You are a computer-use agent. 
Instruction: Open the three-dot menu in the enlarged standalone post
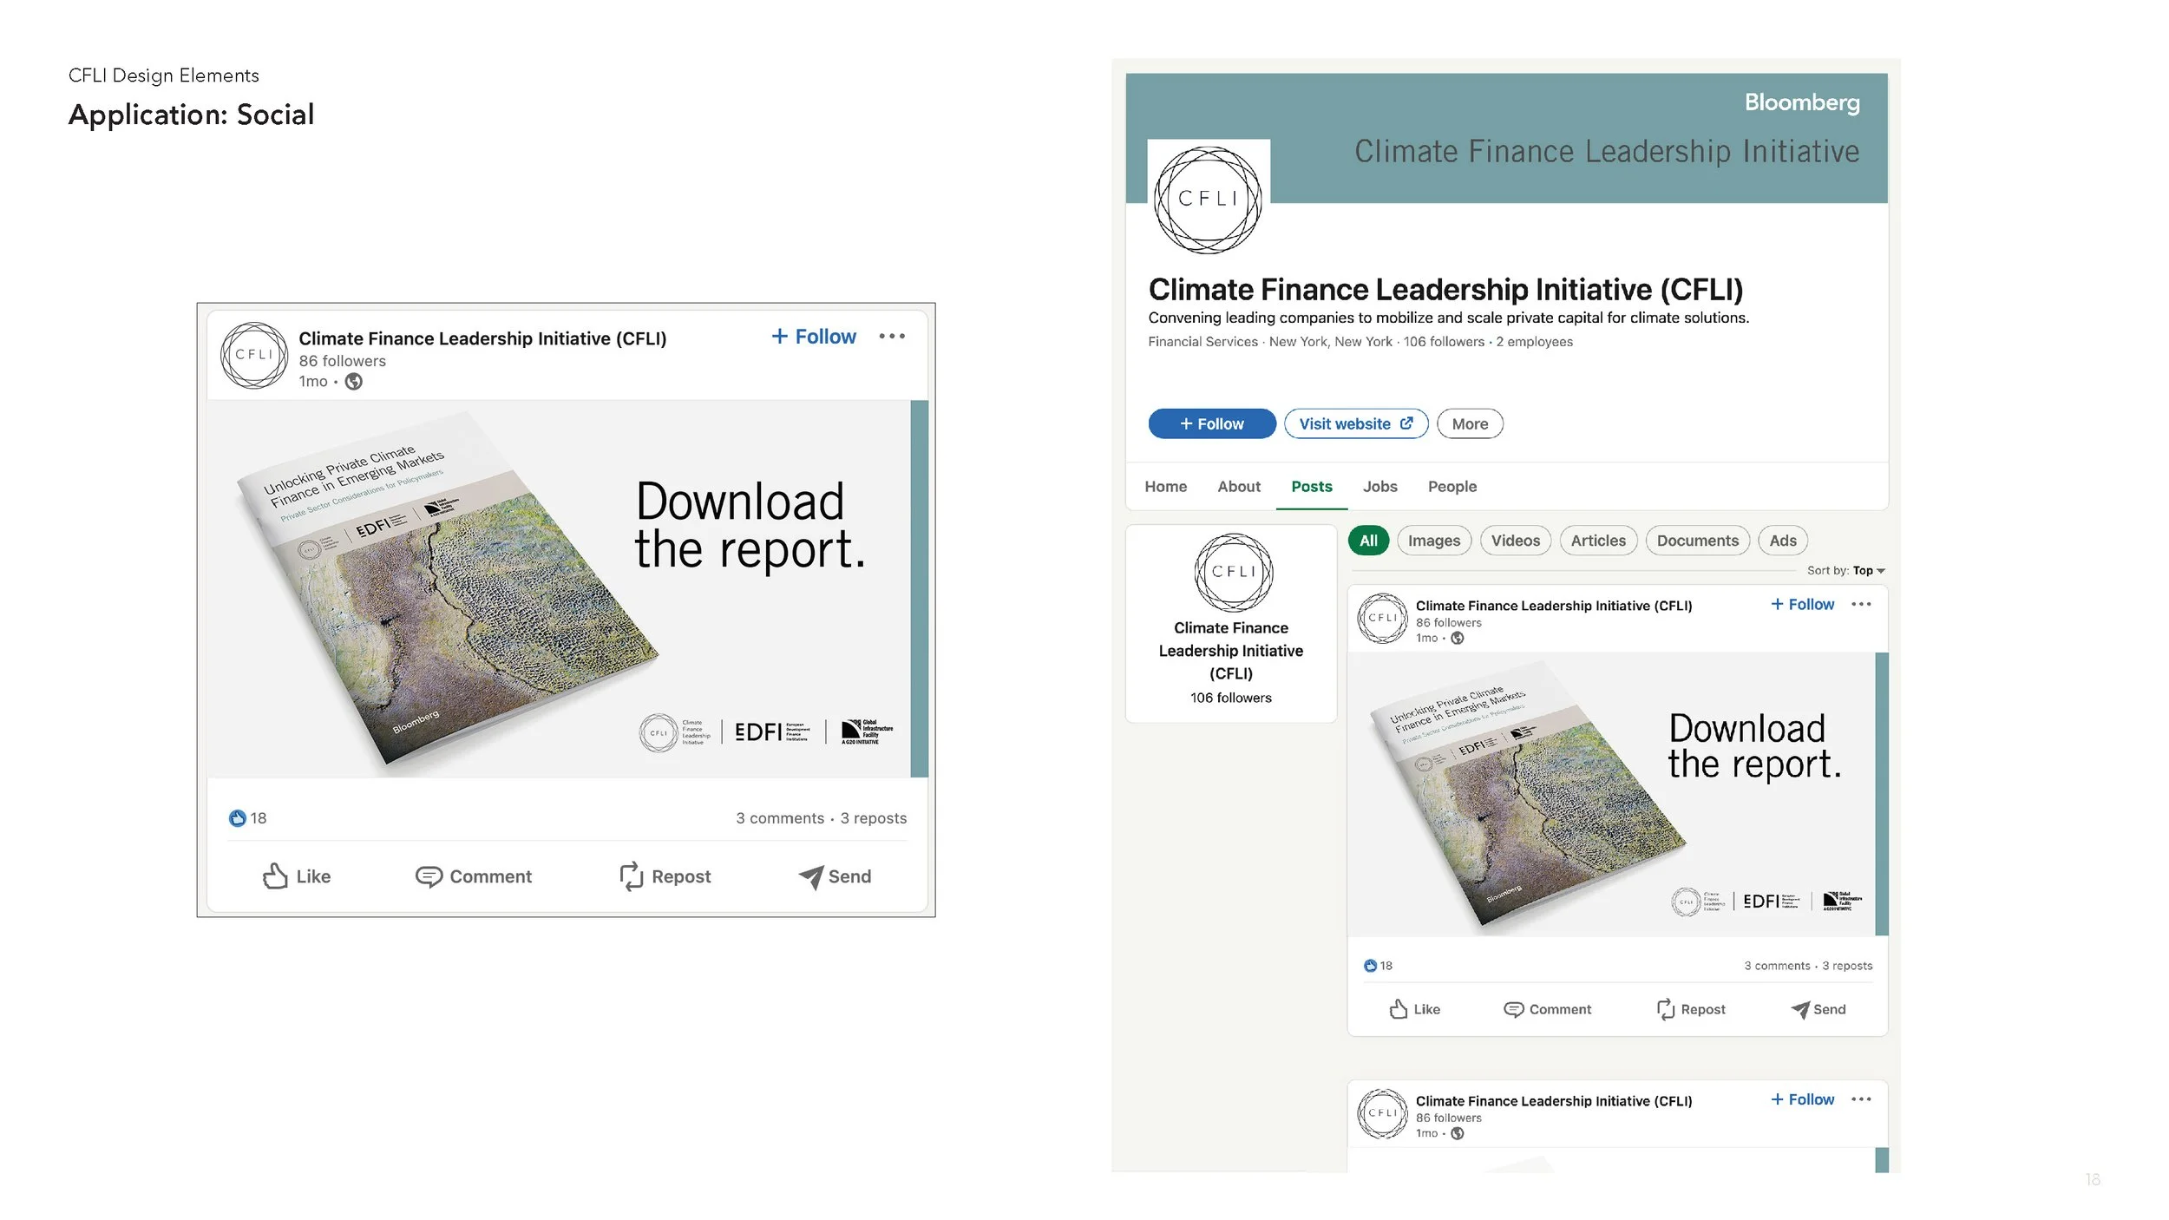click(892, 337)
